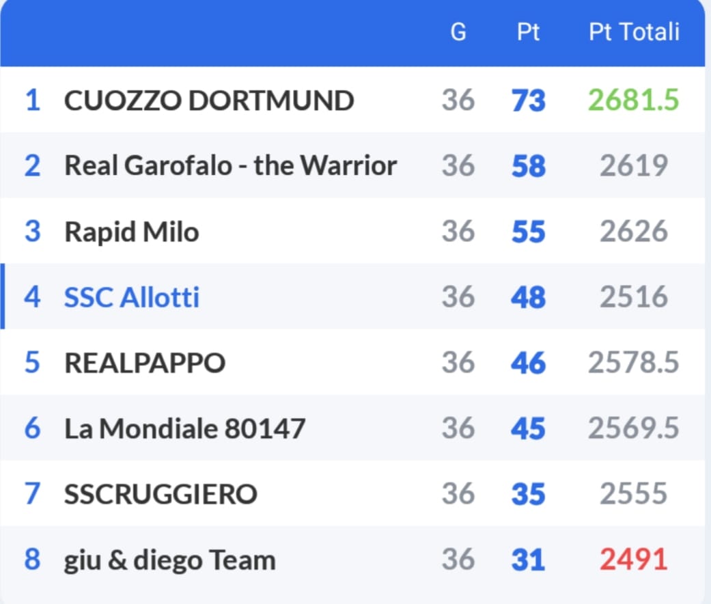Select the "Pt Totali" column header
Viewport: 711px width, 604px height.
click(634, 32)
